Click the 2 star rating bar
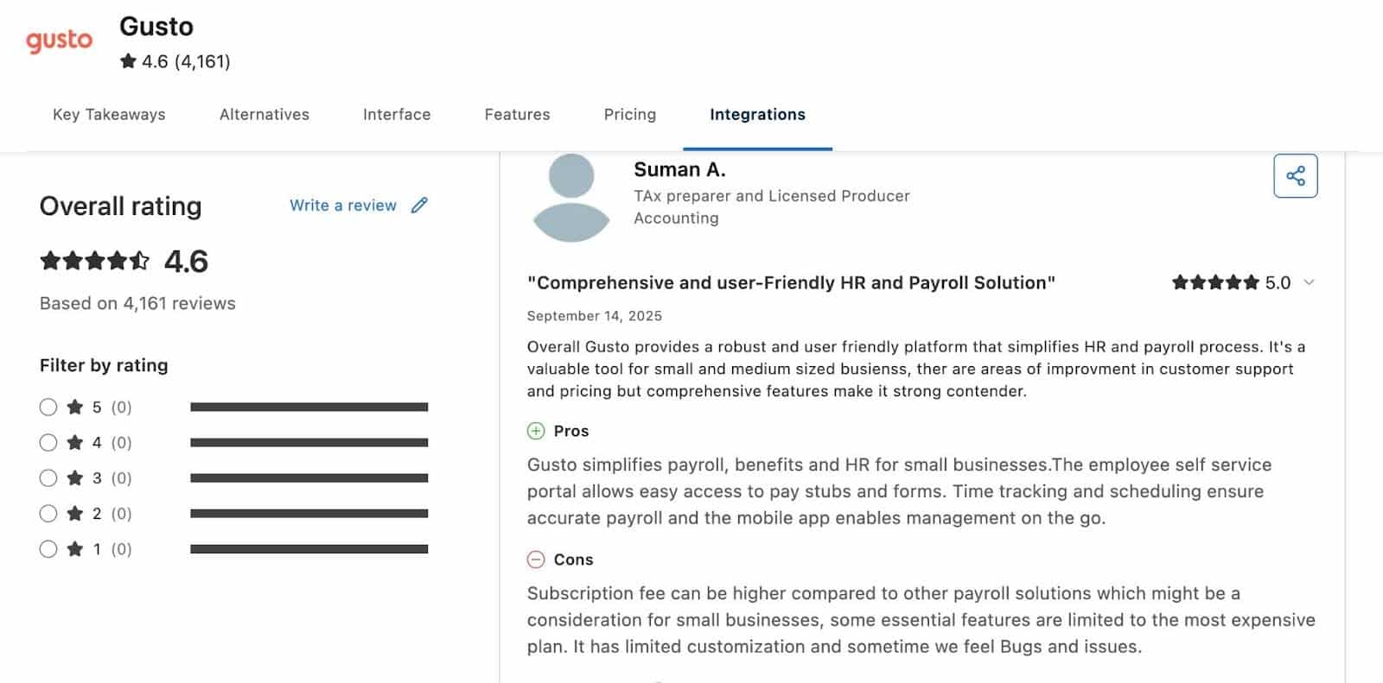This screenshot has height=683, width=1383. click(x=309, y=513)
